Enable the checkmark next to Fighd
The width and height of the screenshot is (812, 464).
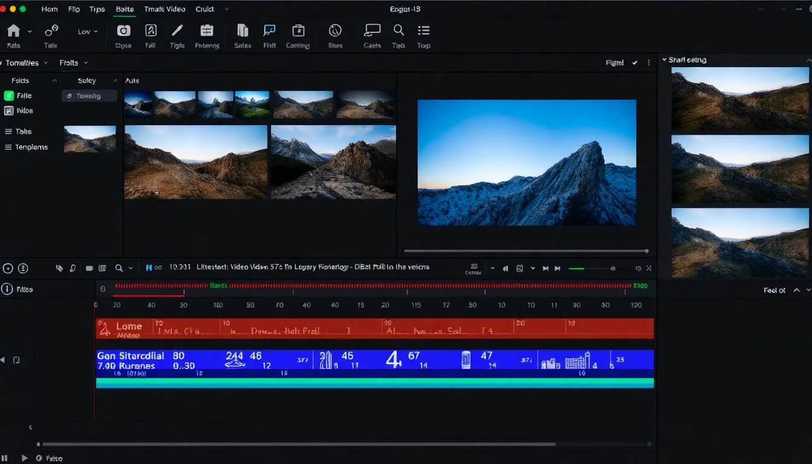[634, 62]
